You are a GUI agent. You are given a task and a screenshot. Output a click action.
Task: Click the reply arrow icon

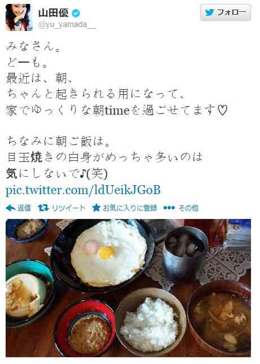pos(11,208)
